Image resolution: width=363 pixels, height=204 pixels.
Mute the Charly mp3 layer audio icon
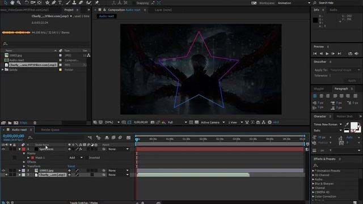(7, 175)
